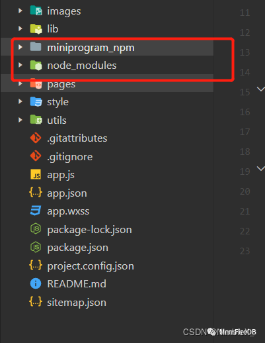Viewport: 265px width, 343px height.
Task: Click line number 17 in the gutter
Action: [245, 132]
